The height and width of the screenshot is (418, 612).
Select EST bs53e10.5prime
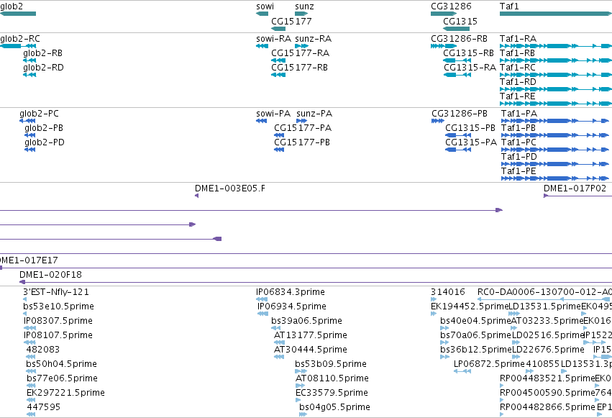pos(25,314)
